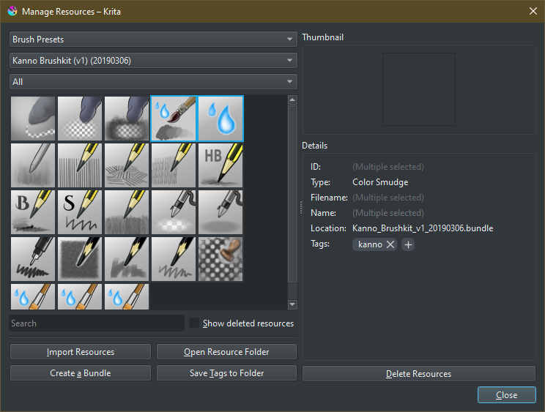The width and height of the screenshot is (545, 412).
Task: Pick the pencil preset marked with letter S
Action: tap(80, 211)
